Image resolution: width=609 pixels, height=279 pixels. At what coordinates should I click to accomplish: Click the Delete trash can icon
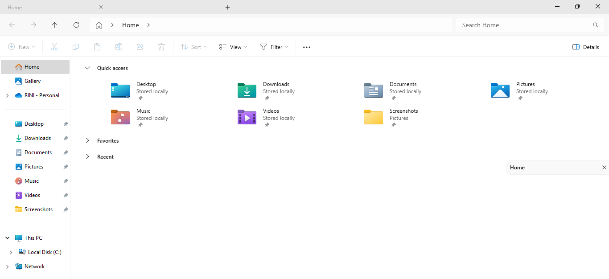161,47
